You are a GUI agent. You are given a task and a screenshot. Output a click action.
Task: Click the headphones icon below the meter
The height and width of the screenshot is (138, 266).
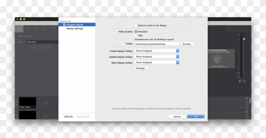(244, 81)
